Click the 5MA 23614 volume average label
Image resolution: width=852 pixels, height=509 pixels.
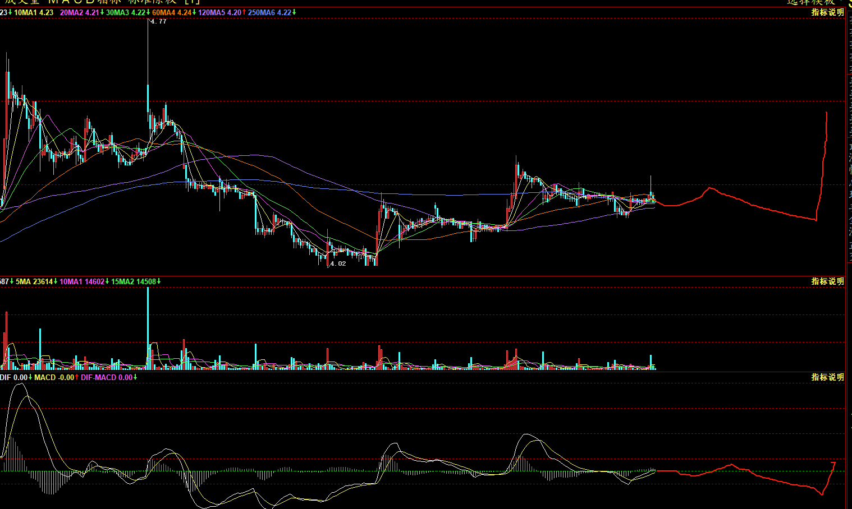tap(36, 281)
